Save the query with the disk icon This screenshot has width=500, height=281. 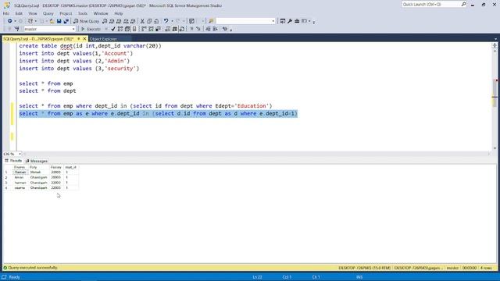pyautogui.click(x=59, y=21)
